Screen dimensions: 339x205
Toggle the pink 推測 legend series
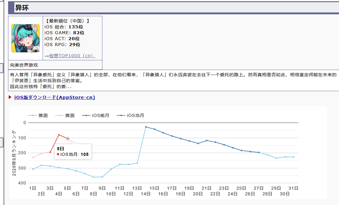65,116
